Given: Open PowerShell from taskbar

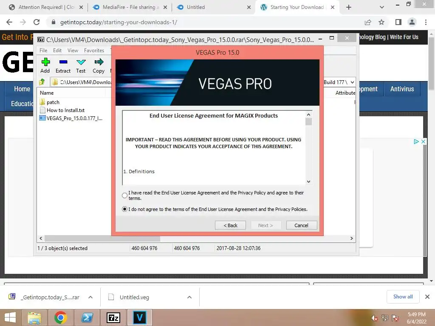Looking at the screenshot, I should click(87, 318).
